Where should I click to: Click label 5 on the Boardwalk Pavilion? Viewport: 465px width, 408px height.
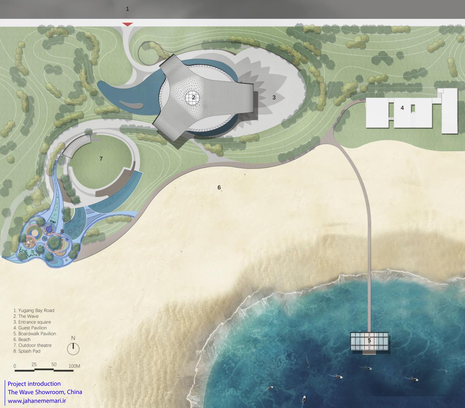tap(369, 340)
